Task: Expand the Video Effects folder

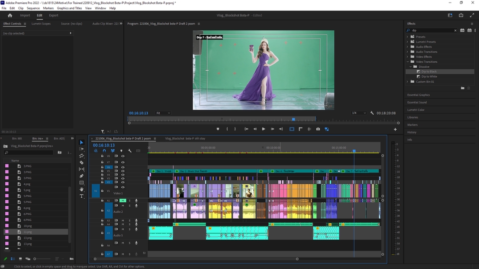Action: (x=408, y=57)
